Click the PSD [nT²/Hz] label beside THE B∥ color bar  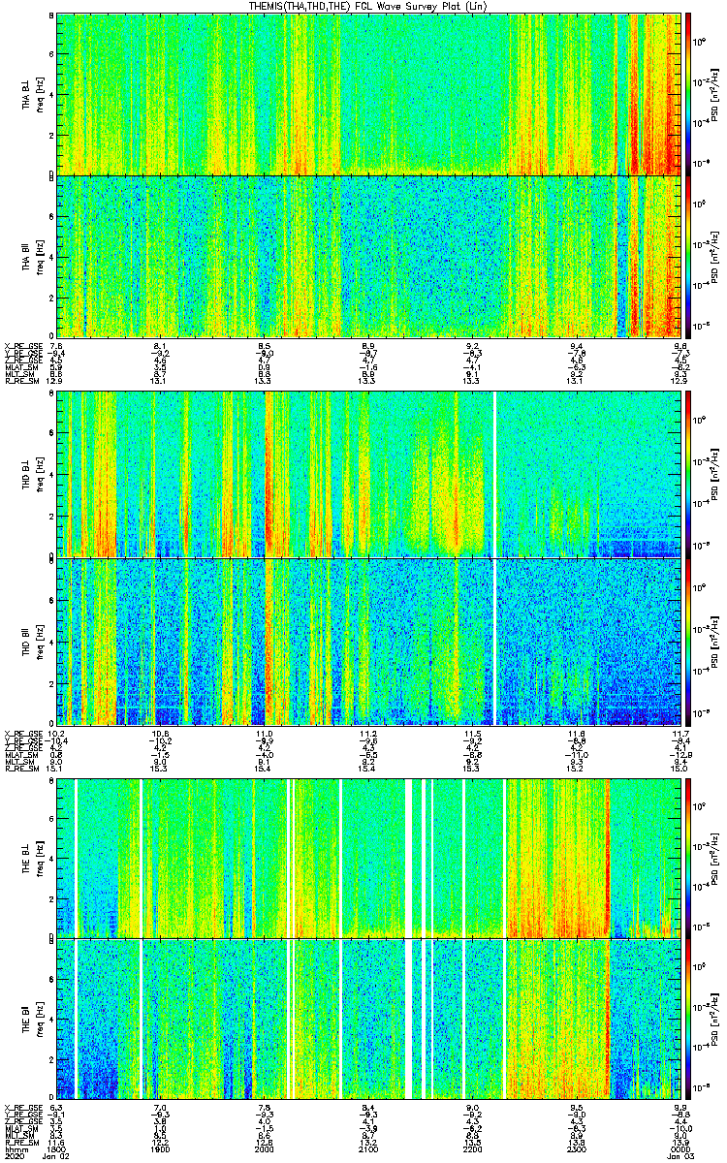tap(714, 1020)
